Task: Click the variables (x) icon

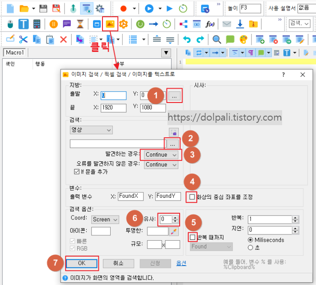Action: click(x=196, y=24)
